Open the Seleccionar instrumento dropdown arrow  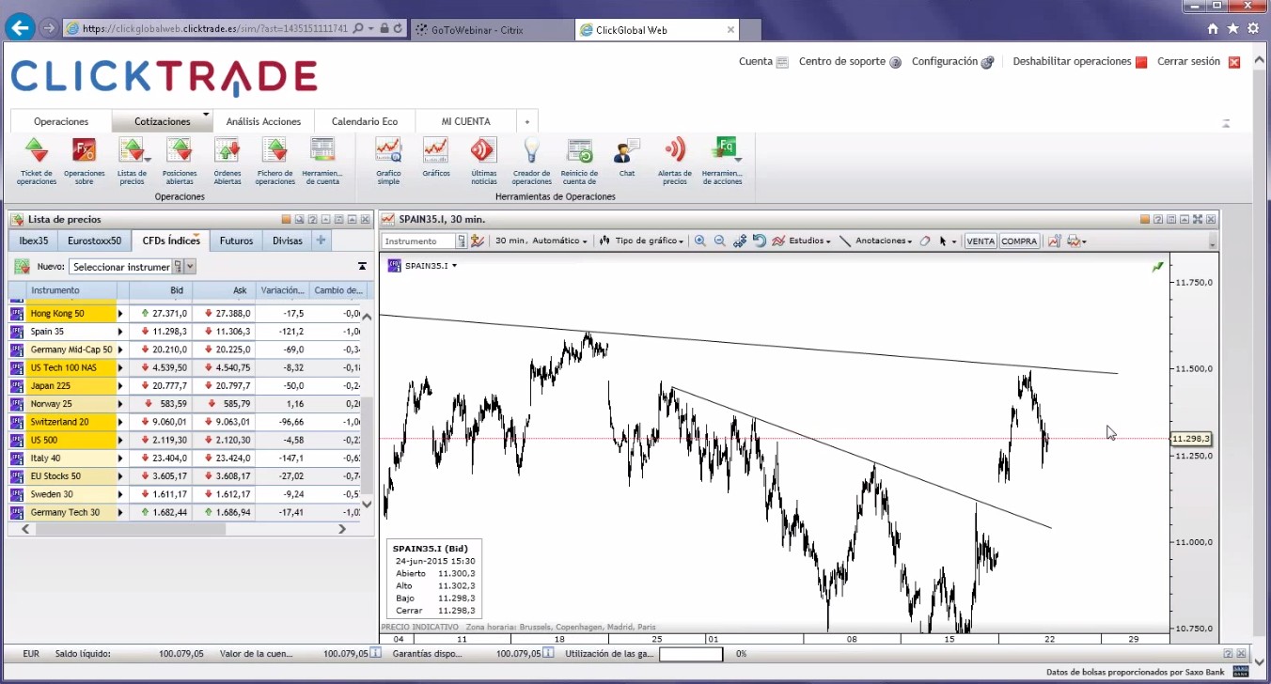pos(190,267)
